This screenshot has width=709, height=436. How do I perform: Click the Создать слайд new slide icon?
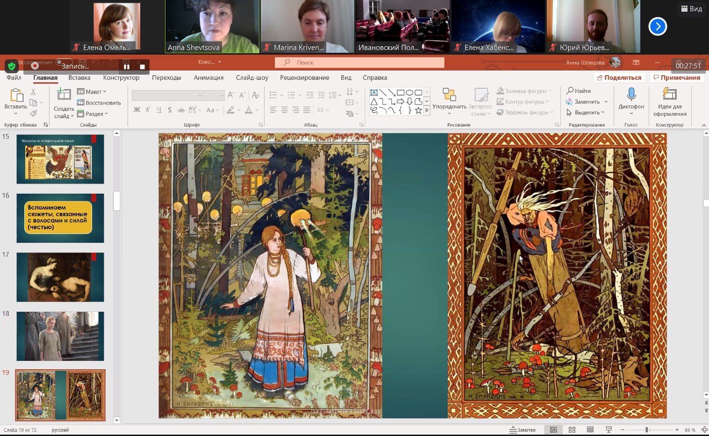point(64,95)
